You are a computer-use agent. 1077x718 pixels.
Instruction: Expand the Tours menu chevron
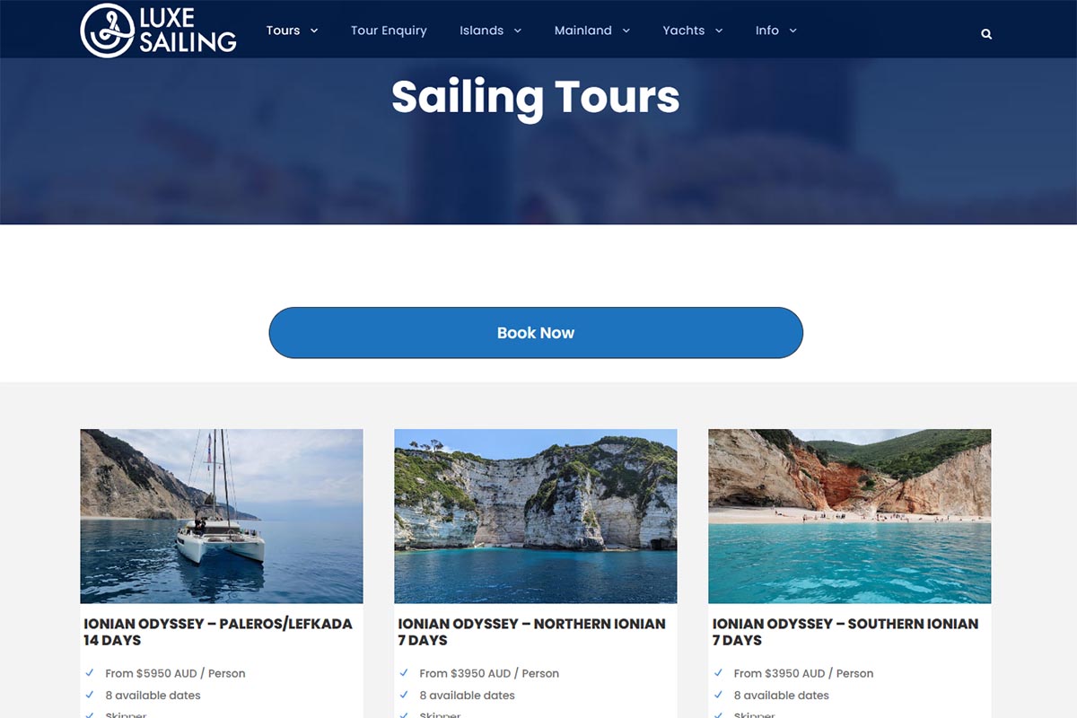pos(314,31)
